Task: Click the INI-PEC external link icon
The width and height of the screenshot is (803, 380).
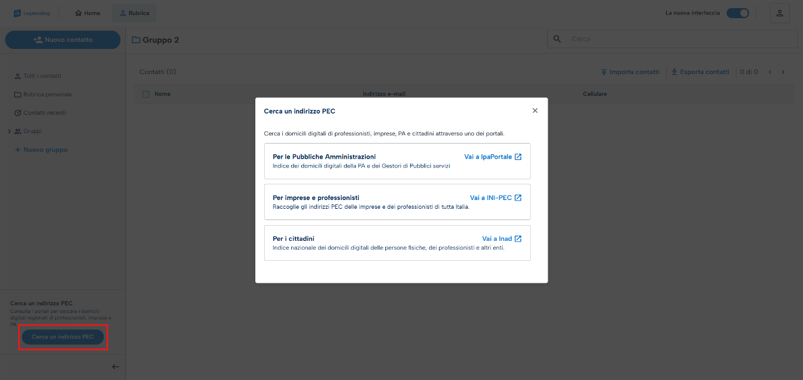Action: point(518,198)
